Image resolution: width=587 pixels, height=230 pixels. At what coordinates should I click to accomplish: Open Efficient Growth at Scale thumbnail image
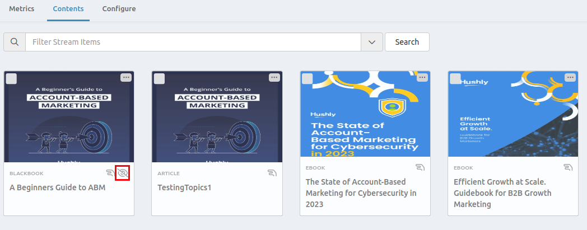click(x=513, y=114)
